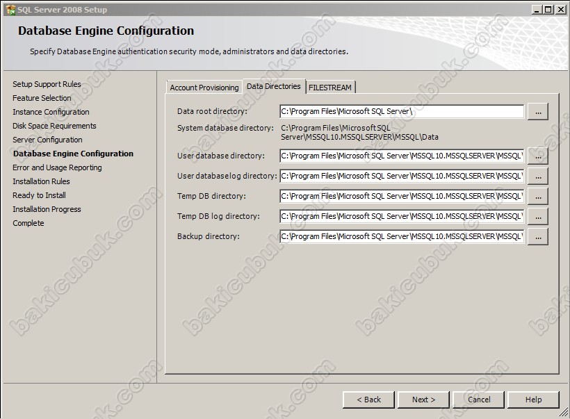
Task: Edit the User database directory field
Action: click(402, 156)
